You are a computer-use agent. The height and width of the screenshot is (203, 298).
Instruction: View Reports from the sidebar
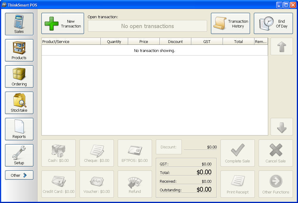pos(19,129)
